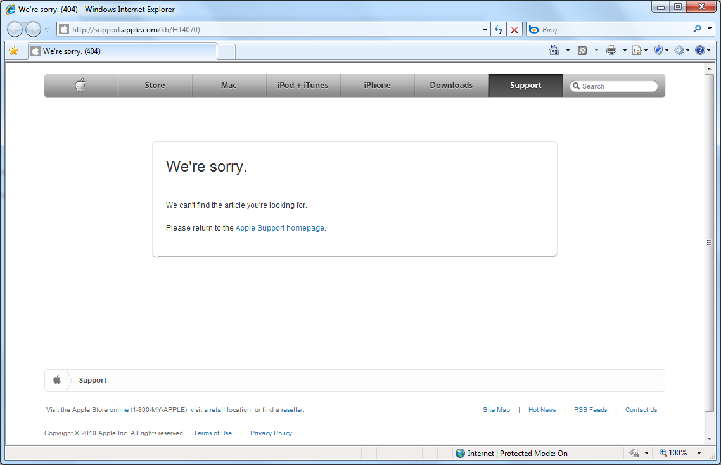This screenshot has height=465, width=721.
Task: Click the Print toolbar icon
Action: 611,50
